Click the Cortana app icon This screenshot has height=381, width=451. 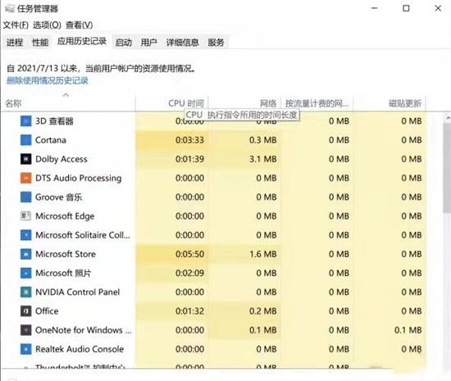coord(26,140)
